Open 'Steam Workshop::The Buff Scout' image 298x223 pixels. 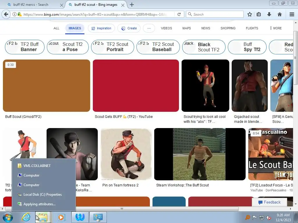tap(200, 154)
